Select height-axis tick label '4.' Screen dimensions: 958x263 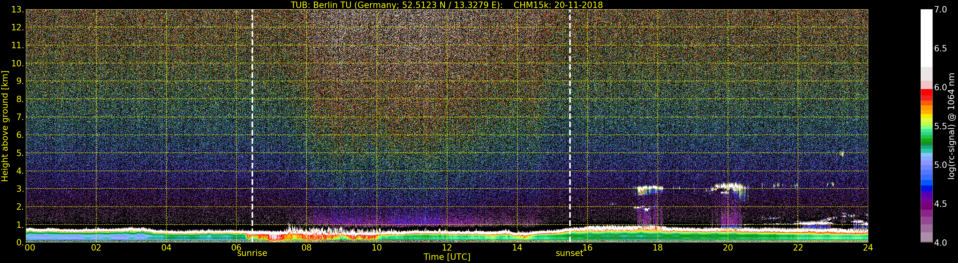(20, 171)
